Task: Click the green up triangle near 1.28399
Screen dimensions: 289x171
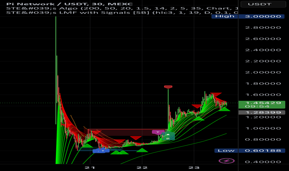Action: (224, 109)
